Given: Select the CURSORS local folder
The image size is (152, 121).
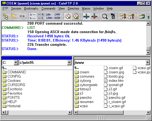Looking at the screenshot, I should (14, 85).
